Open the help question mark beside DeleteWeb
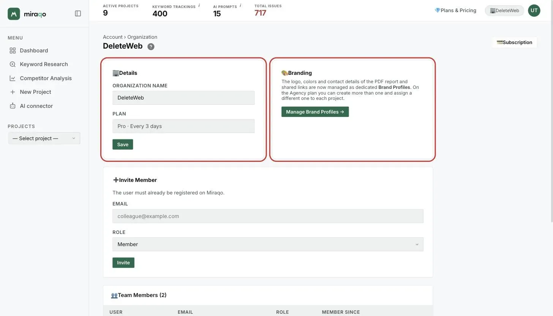Screen dimensions: 553x316 point(151,47)
